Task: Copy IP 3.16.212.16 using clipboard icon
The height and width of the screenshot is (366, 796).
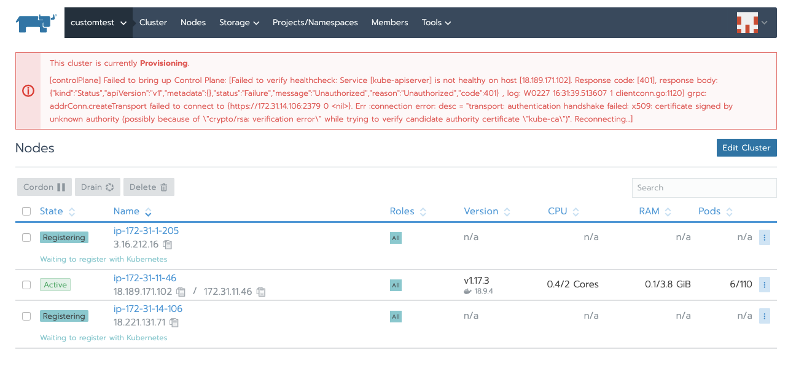Action: point(168,244)
